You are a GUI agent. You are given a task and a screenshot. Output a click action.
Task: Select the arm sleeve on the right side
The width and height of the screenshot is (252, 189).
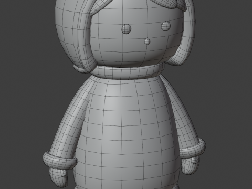(182, 115)
